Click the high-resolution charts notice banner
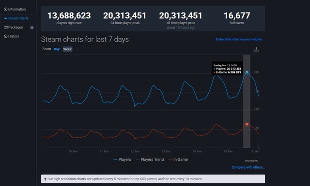310x186 pixels. 153,179
